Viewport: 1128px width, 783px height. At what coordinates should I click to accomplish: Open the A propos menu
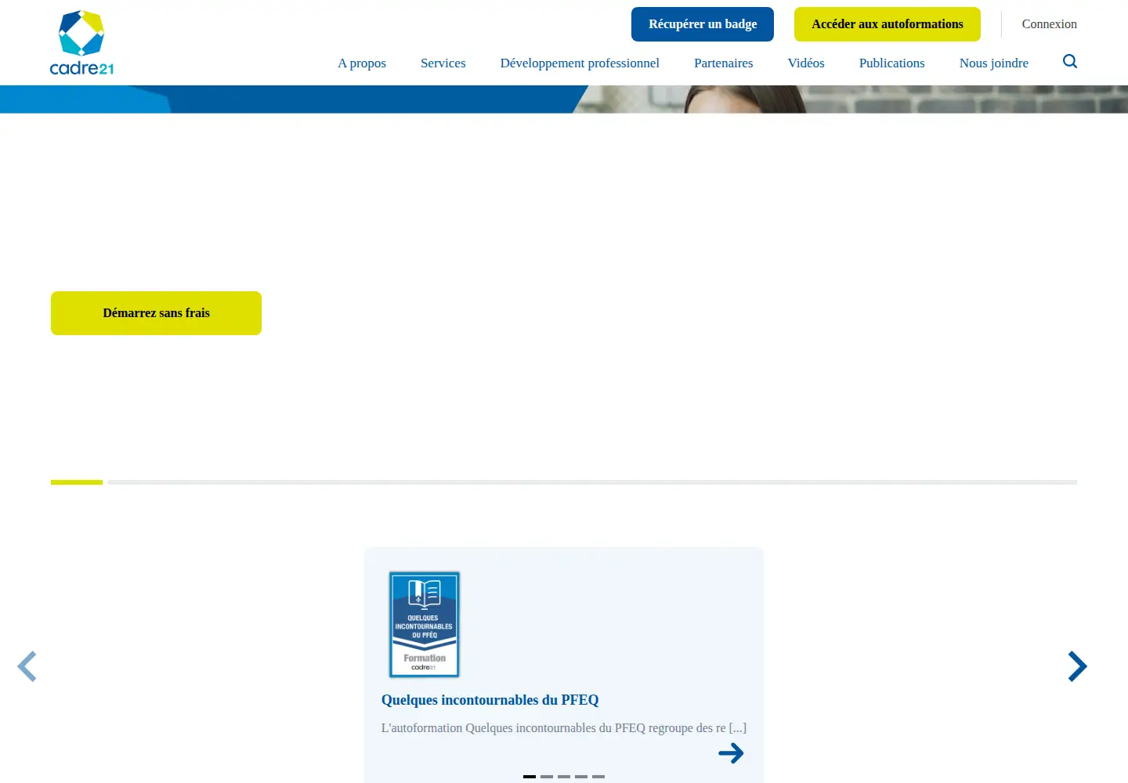tap(362, 63)
